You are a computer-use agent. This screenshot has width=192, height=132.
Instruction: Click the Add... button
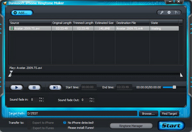point(22,13)
